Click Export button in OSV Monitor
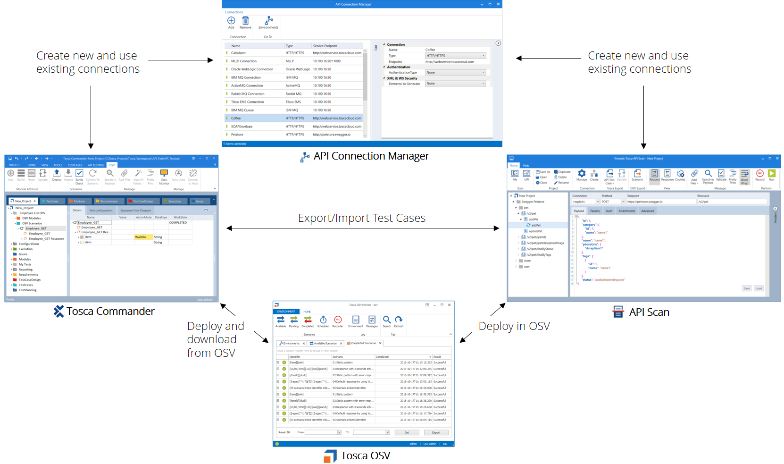The width and height of the screenshot is (784, 464). point(436,432)
